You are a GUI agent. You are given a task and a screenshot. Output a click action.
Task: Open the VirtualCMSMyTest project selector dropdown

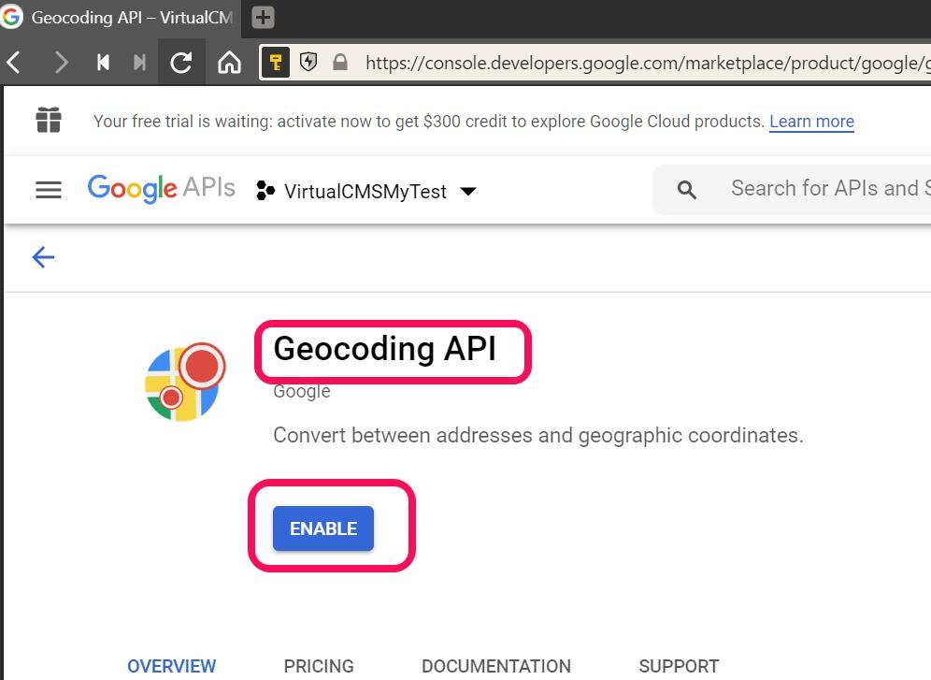click(366, 191)
